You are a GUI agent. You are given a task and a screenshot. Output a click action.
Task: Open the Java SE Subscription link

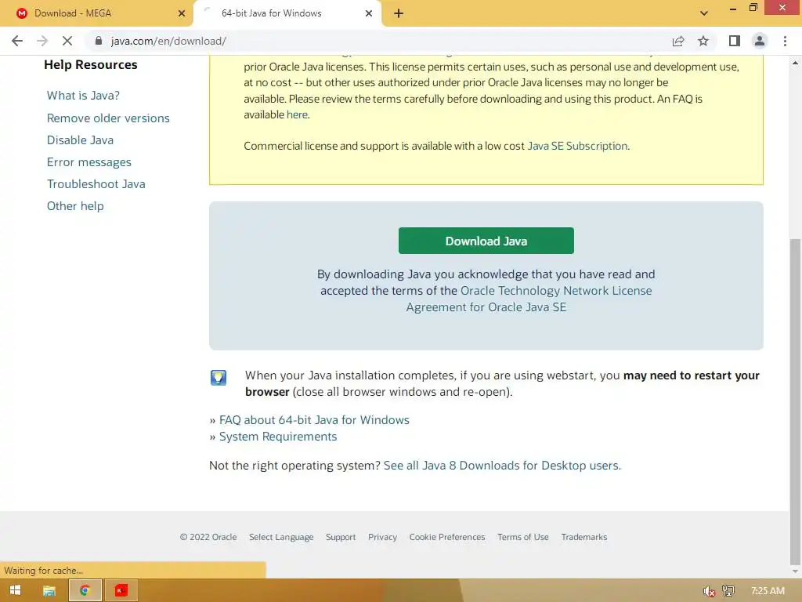click(577, 146)
